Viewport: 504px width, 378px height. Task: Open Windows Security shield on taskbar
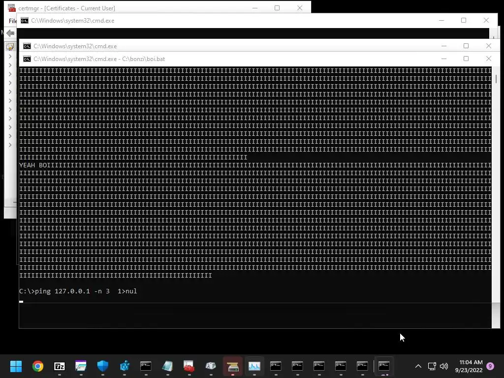point(102,366)
